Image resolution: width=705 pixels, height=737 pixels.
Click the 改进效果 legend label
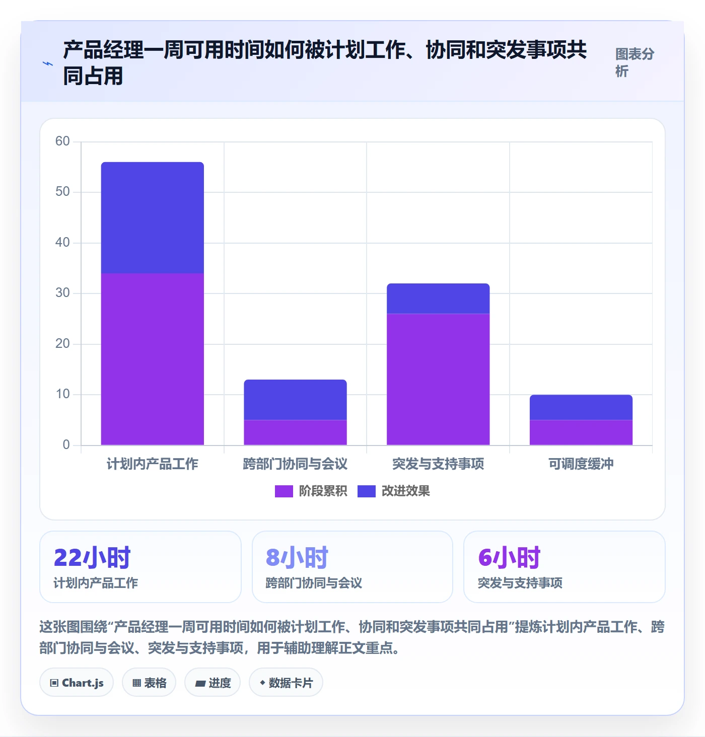(x=405, y=491)
